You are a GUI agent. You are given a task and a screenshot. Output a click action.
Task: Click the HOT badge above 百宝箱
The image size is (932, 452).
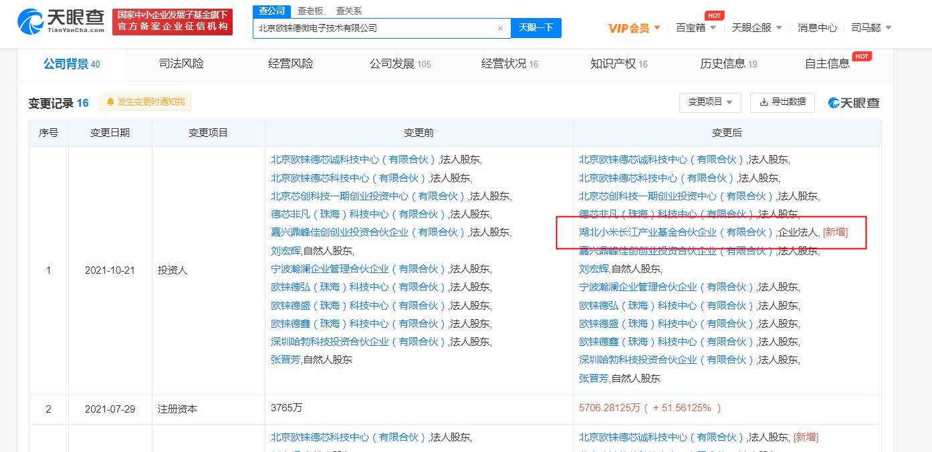715,15
